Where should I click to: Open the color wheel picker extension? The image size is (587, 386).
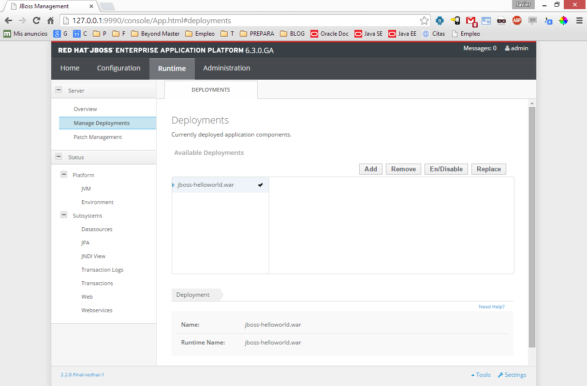(x=563, y=21)
